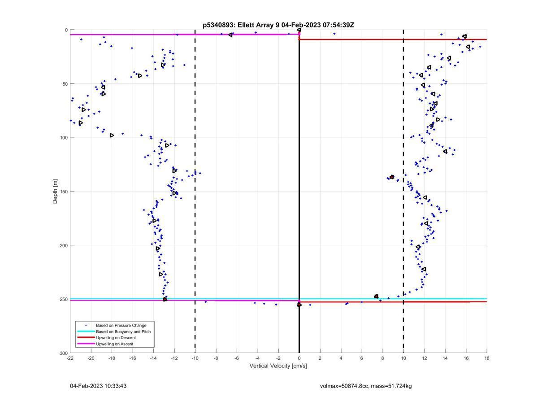Click the velocity axis tick label '4'

click(341, 358)
